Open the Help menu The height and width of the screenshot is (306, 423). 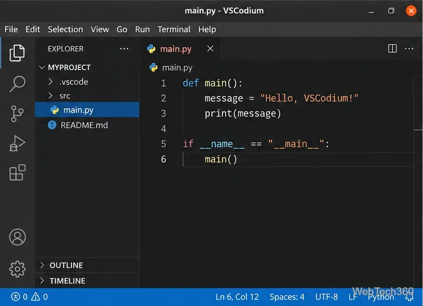[x=207, y=29]
